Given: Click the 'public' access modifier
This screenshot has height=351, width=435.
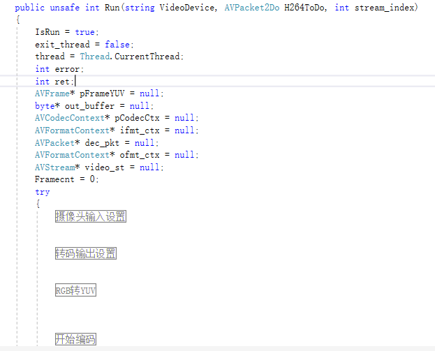Looking at the screenshot, I should coord(30,8).
